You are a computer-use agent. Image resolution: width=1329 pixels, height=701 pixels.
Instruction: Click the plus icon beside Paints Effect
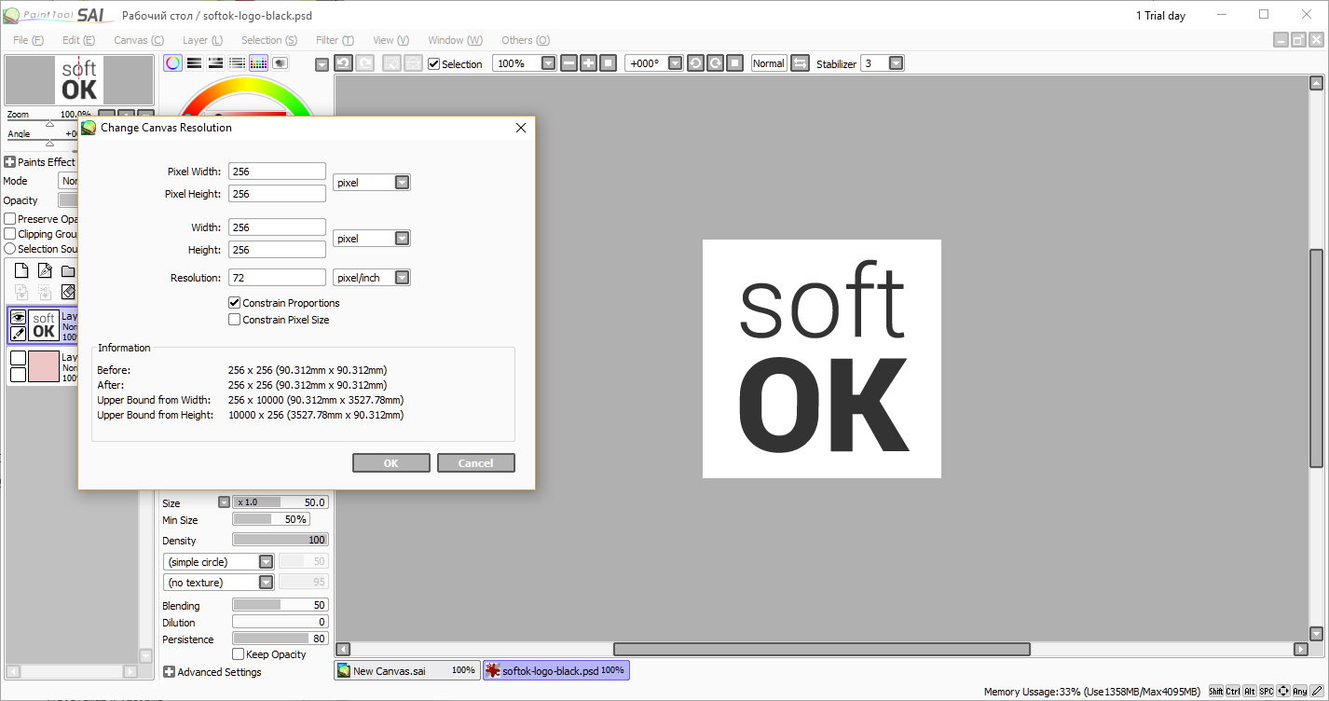click(x=10, y=162)
